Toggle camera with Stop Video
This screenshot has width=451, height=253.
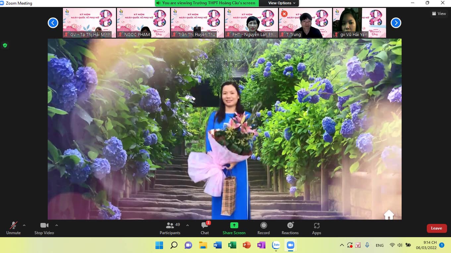click(x=44, y=228)
